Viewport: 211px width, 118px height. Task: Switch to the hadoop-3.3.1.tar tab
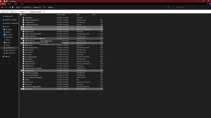(x=35, y=12)
